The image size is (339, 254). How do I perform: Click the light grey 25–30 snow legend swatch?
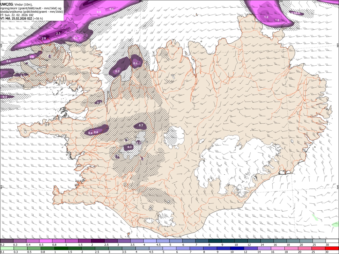pos(319,241)
